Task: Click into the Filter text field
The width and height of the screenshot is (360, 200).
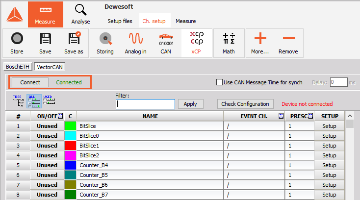Action: (145, 104)
